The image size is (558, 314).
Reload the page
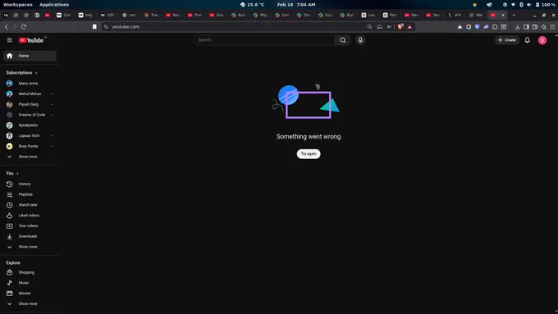(x=24, y=27)
